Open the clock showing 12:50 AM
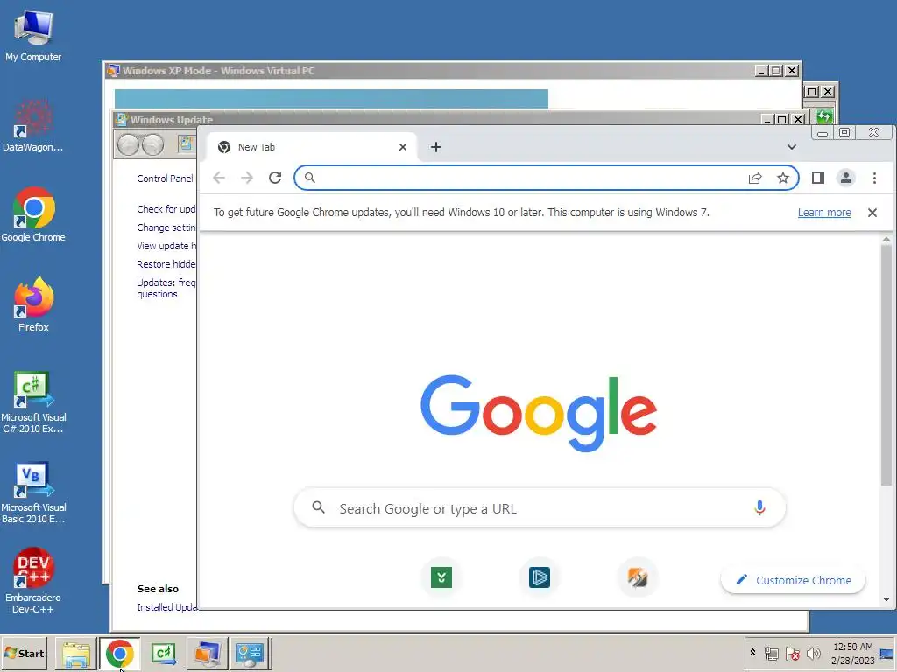Image resolution: width=897 pixels, height=672 pixels. pyautogui.click(x=852, y=654)
